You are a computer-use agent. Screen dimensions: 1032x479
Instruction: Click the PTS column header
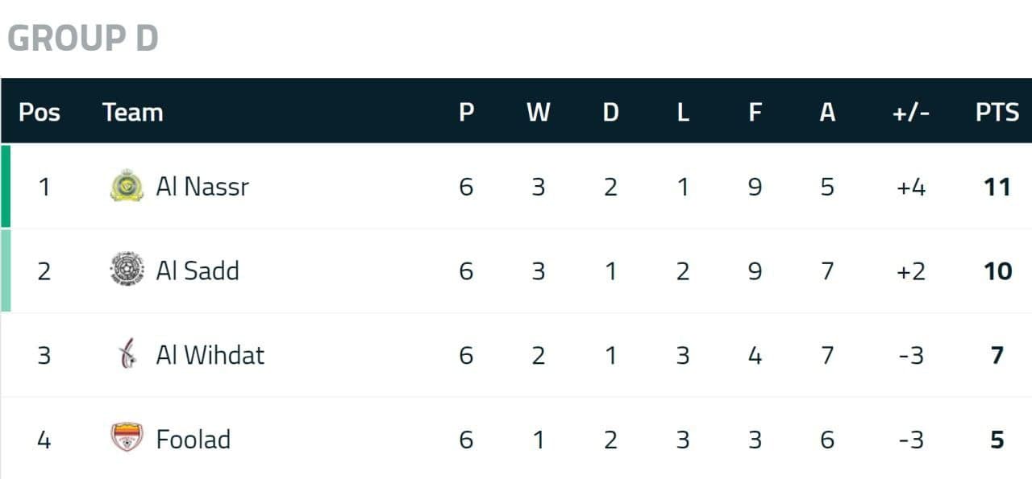(997, 112)
